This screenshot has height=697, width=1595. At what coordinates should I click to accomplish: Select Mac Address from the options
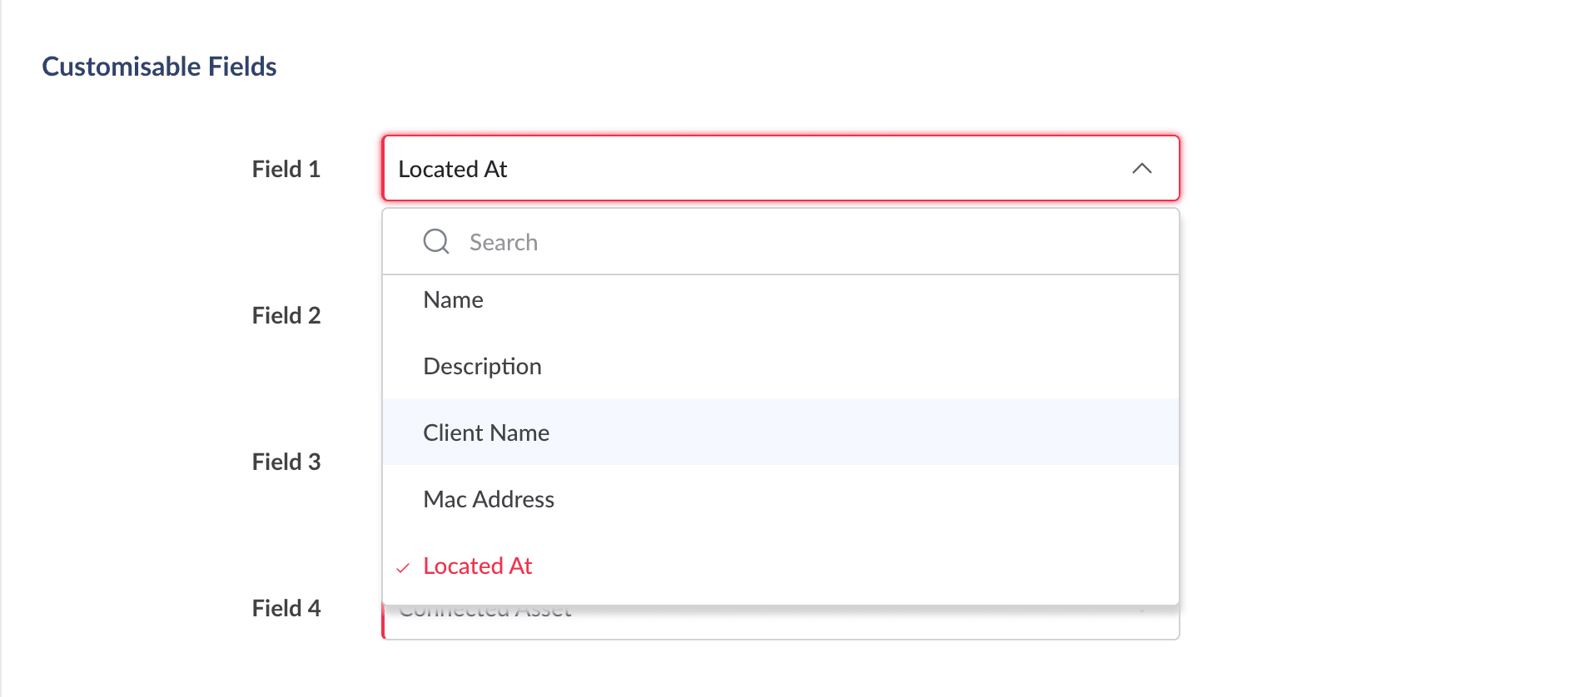pyautogui.click(x=489, y=500)
